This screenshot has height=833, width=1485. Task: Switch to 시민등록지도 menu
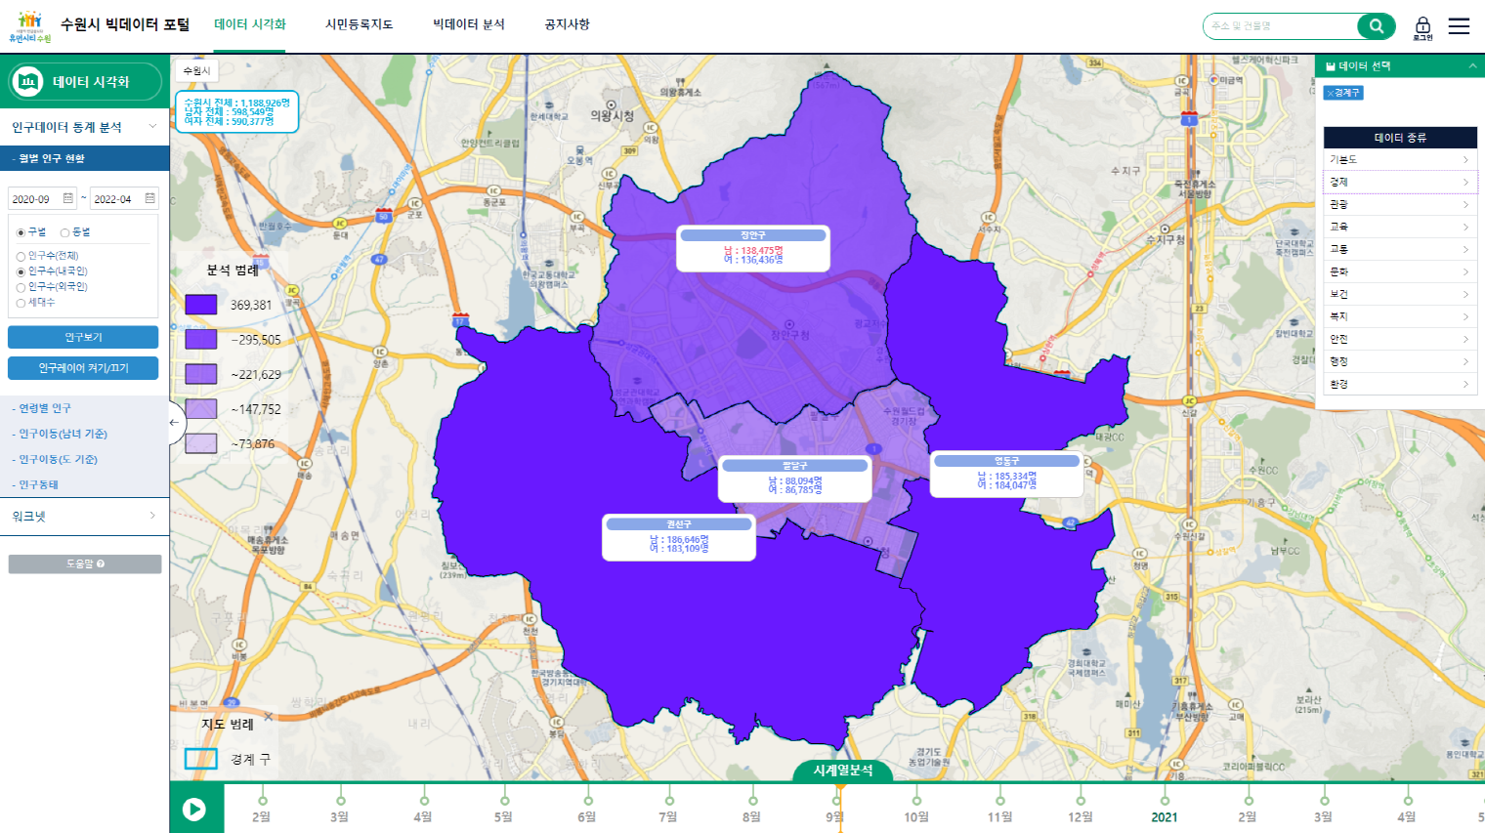[x=359, y=24]
